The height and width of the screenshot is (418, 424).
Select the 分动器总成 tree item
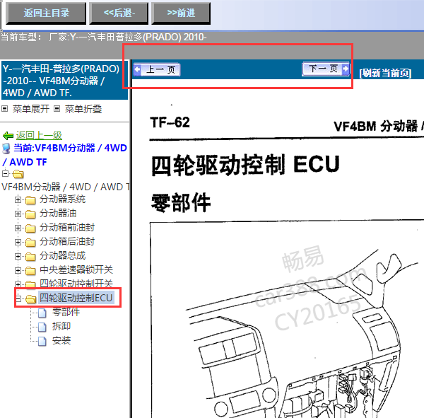(x=62, y=255)
